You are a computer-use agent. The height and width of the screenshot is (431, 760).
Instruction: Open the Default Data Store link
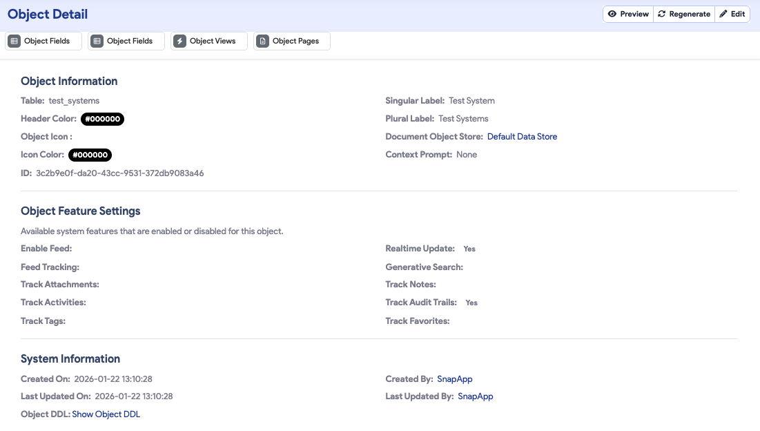(522, 137)
